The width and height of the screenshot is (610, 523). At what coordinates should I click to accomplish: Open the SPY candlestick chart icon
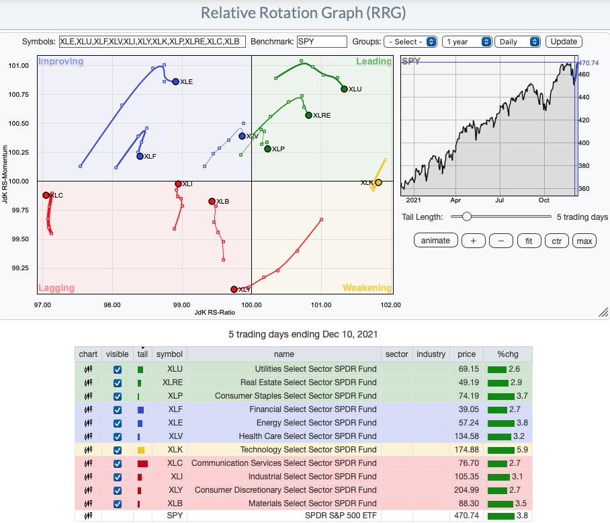(x=88, y=517)
